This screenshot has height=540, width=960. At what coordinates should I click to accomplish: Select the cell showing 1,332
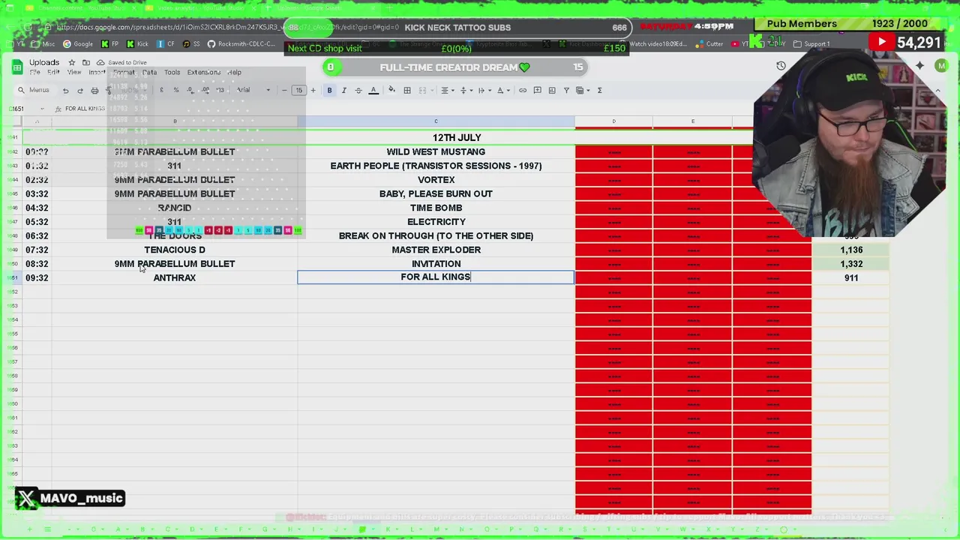(850, 264)
